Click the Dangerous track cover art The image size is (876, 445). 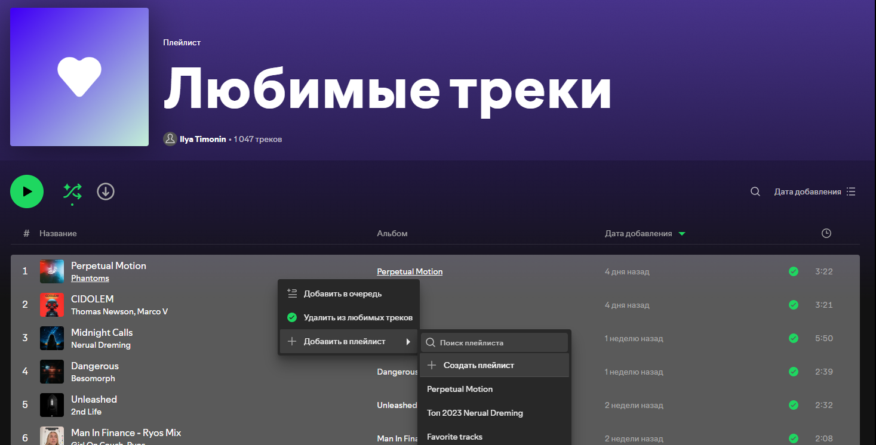52,372
